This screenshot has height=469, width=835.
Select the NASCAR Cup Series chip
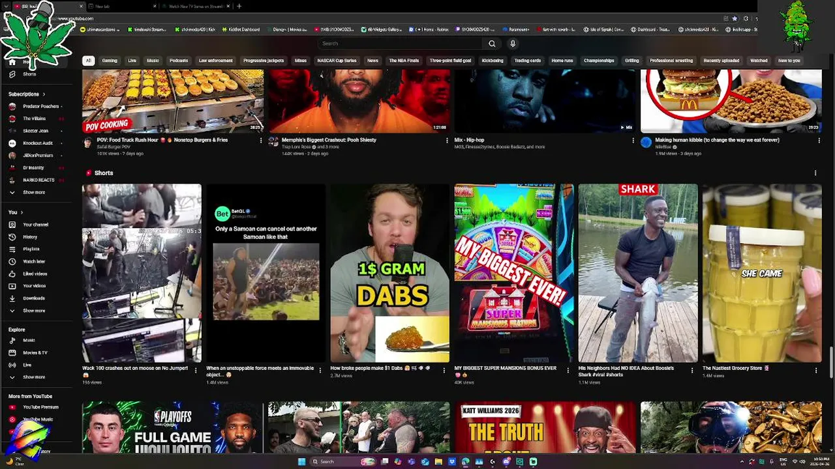337,61
